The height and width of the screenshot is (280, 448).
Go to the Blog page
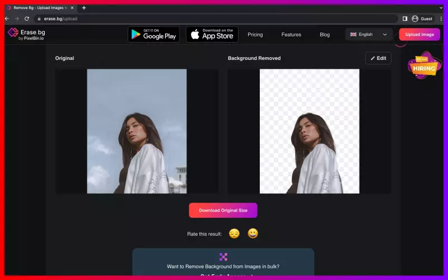point(325,35)
